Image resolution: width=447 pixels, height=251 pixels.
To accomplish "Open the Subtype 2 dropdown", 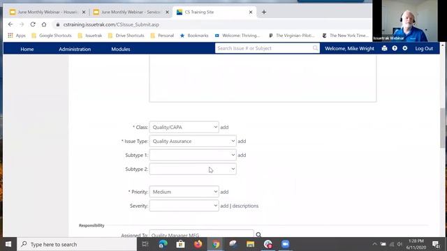I will click(x=193, y=169).
